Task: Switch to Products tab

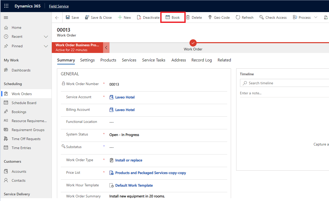Action: coord(108,60)
